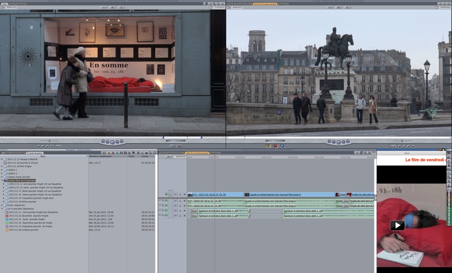
Task: Open the Séquence 1 tab in Canvas
Action: click(x=283, y=4)
